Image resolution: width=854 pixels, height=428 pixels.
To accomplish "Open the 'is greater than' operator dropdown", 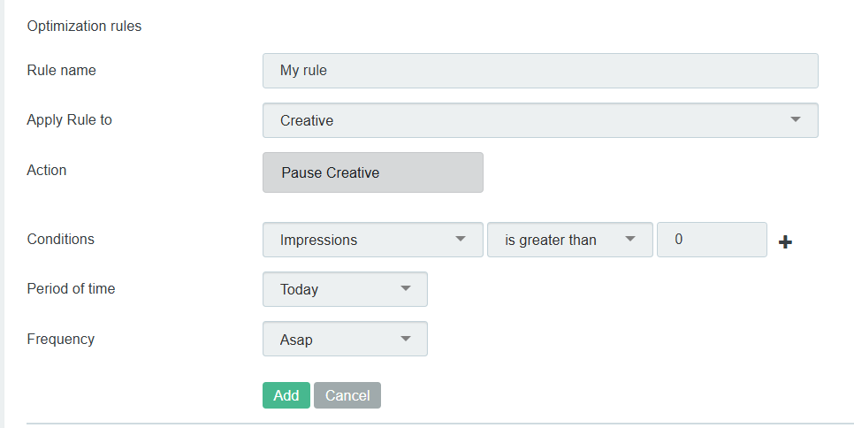I will pos(569,240).
